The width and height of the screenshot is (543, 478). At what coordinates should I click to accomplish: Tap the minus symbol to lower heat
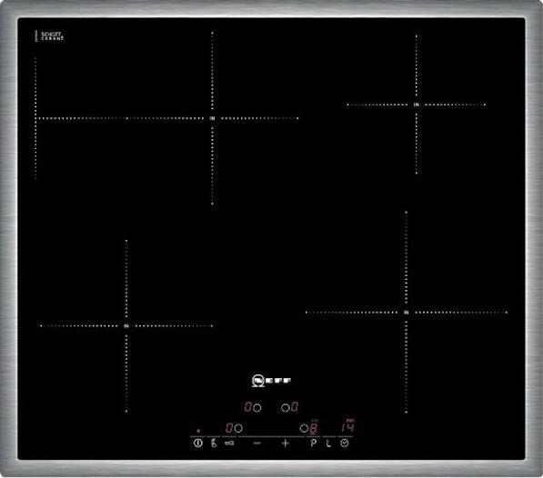coord(257,443)
